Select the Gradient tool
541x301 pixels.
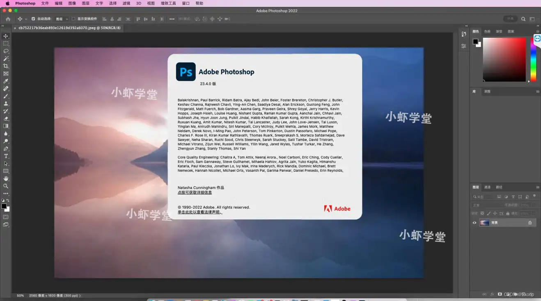[6, 126]
